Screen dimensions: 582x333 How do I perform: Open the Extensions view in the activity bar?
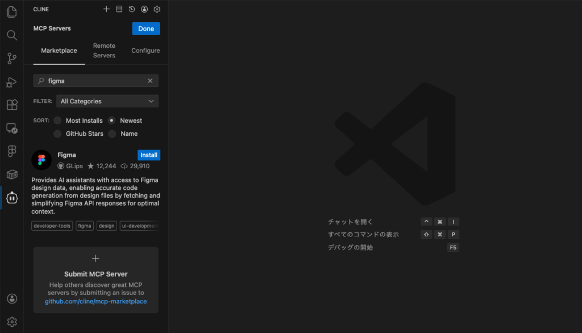tap(11, 105)
